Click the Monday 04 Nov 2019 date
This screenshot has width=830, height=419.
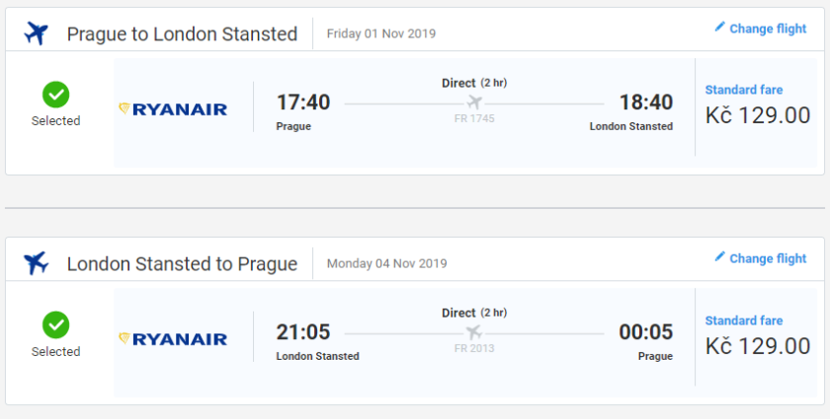point(386,263)
